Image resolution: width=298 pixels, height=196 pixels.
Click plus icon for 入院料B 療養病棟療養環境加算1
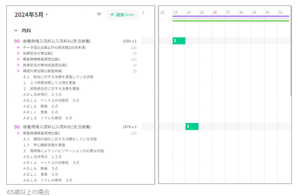18,133
